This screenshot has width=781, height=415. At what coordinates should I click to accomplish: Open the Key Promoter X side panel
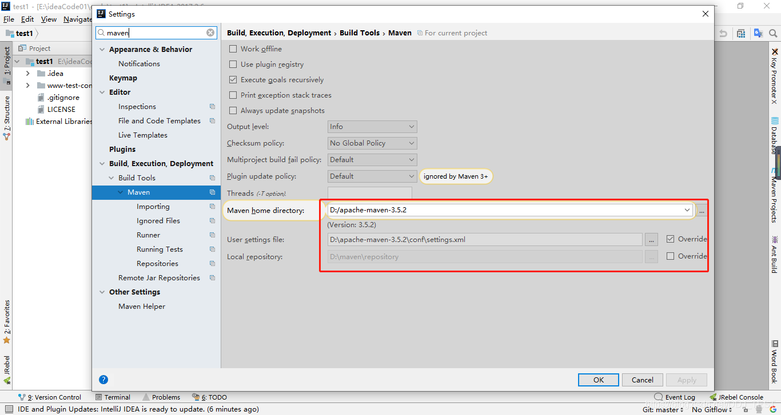coord(774,76)
